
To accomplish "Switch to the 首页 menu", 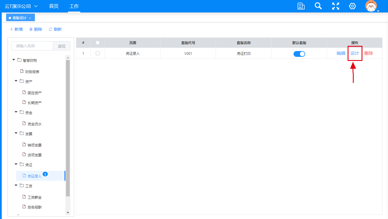I will point(53,6).
